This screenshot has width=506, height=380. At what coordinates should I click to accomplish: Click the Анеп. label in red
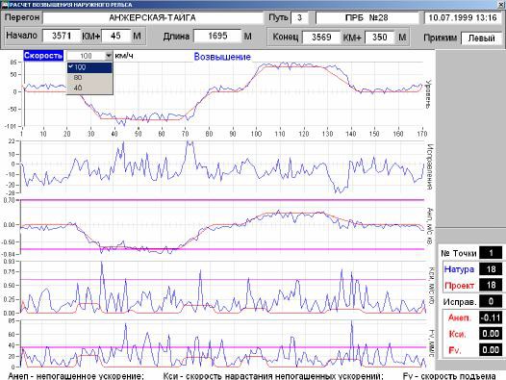(x=460, y=317)
